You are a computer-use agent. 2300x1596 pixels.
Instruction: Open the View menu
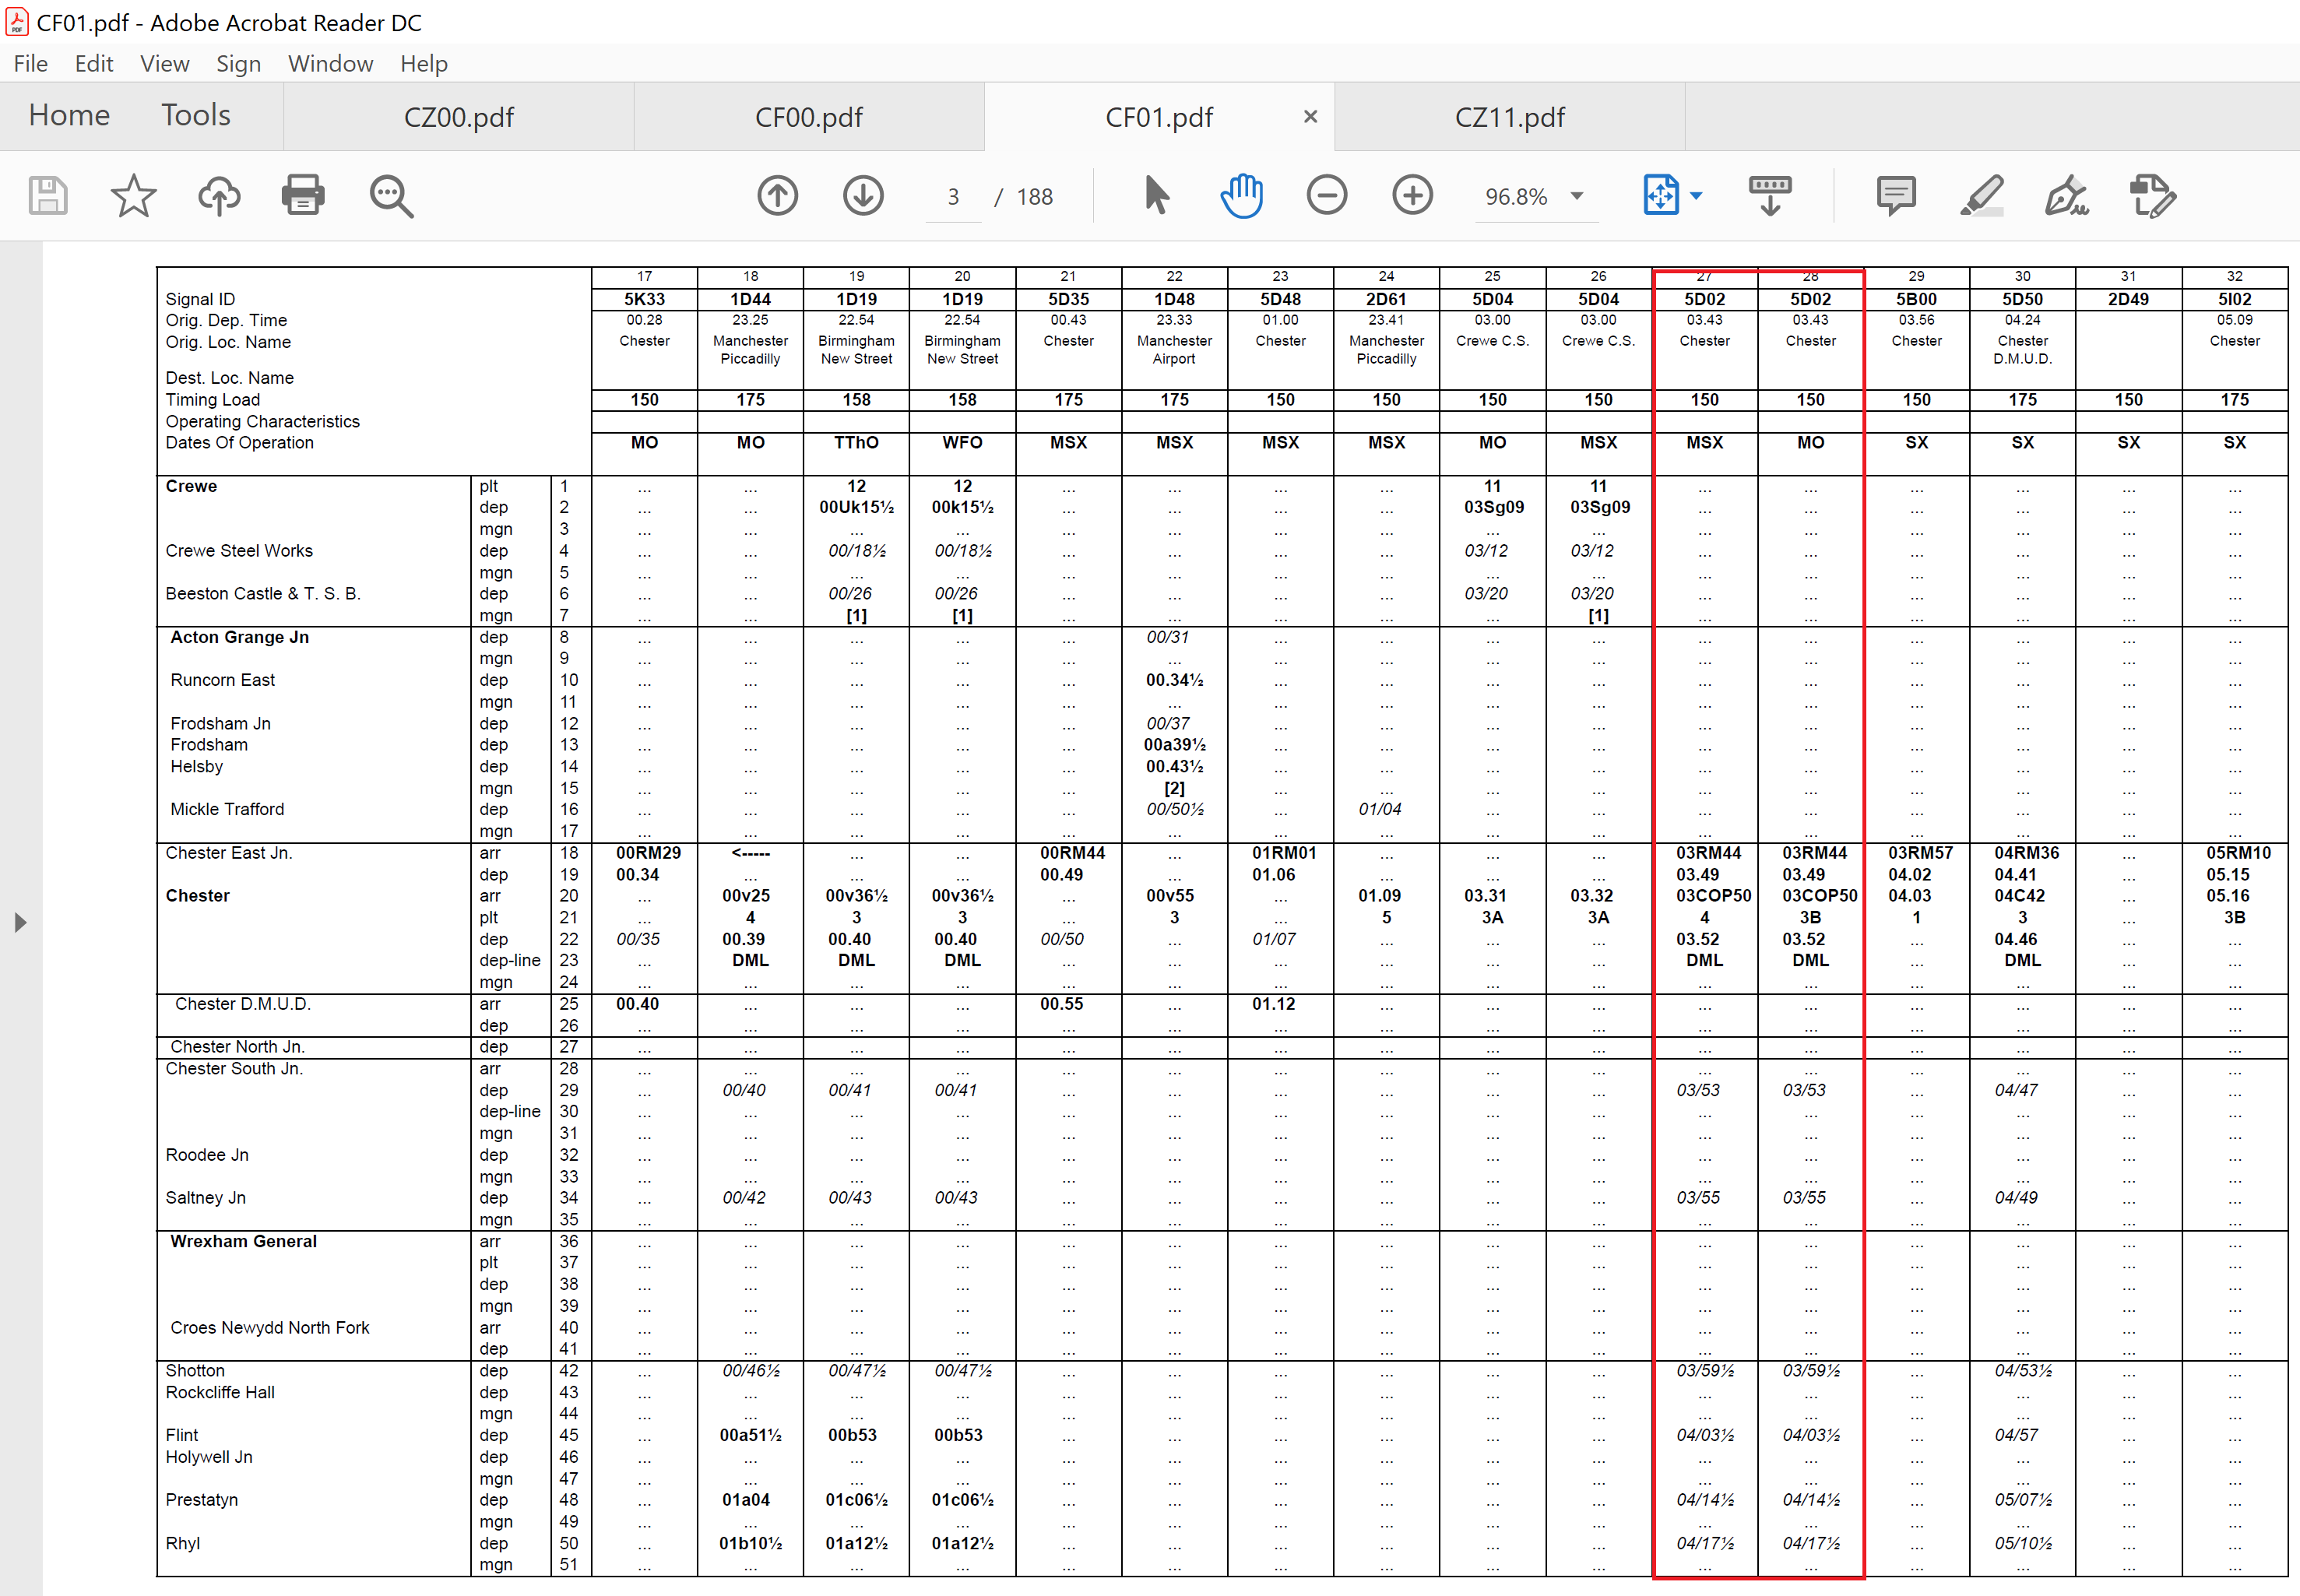(165, 64)
